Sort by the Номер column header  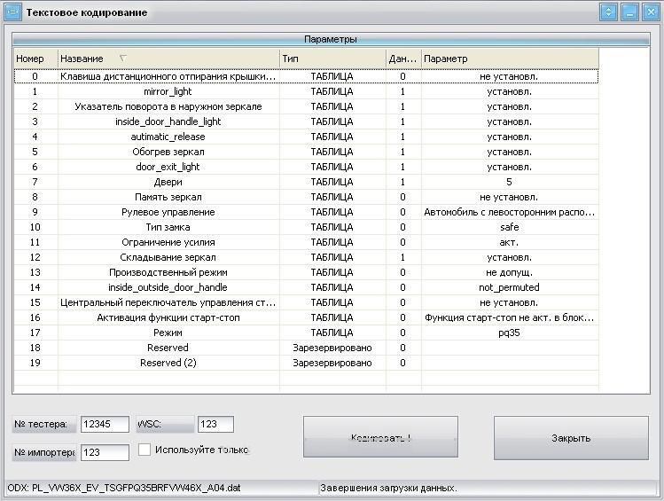[35, 59]
